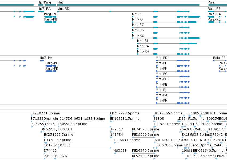Screen dimensions: 227x160
Task: Select feature 107281
Action: tap(64, 145)
